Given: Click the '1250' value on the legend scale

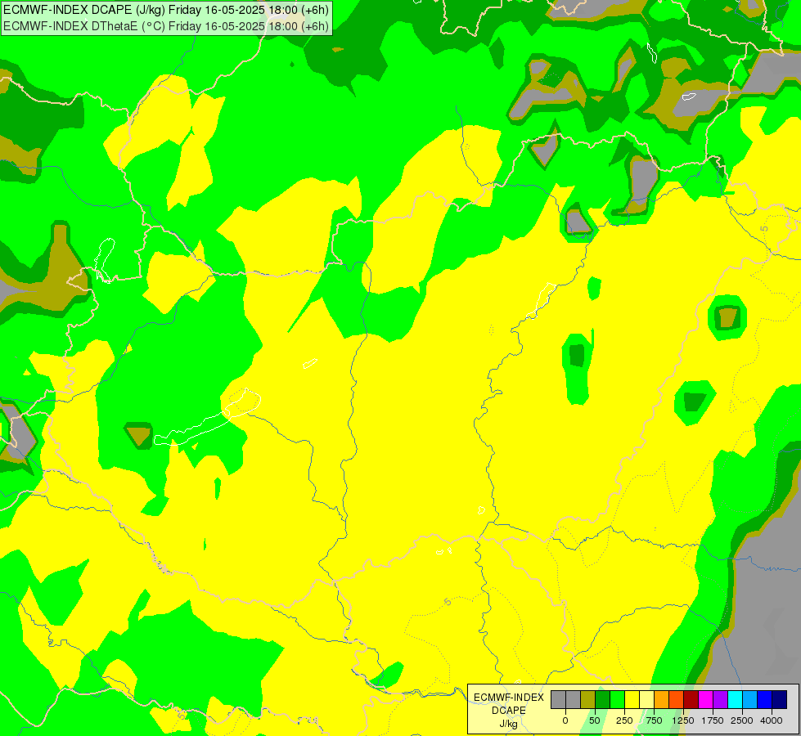Looking at the screenshot, I should pyautogui.click(x=683, y=720).
